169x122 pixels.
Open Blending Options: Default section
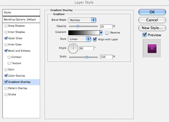click(21, 20)
